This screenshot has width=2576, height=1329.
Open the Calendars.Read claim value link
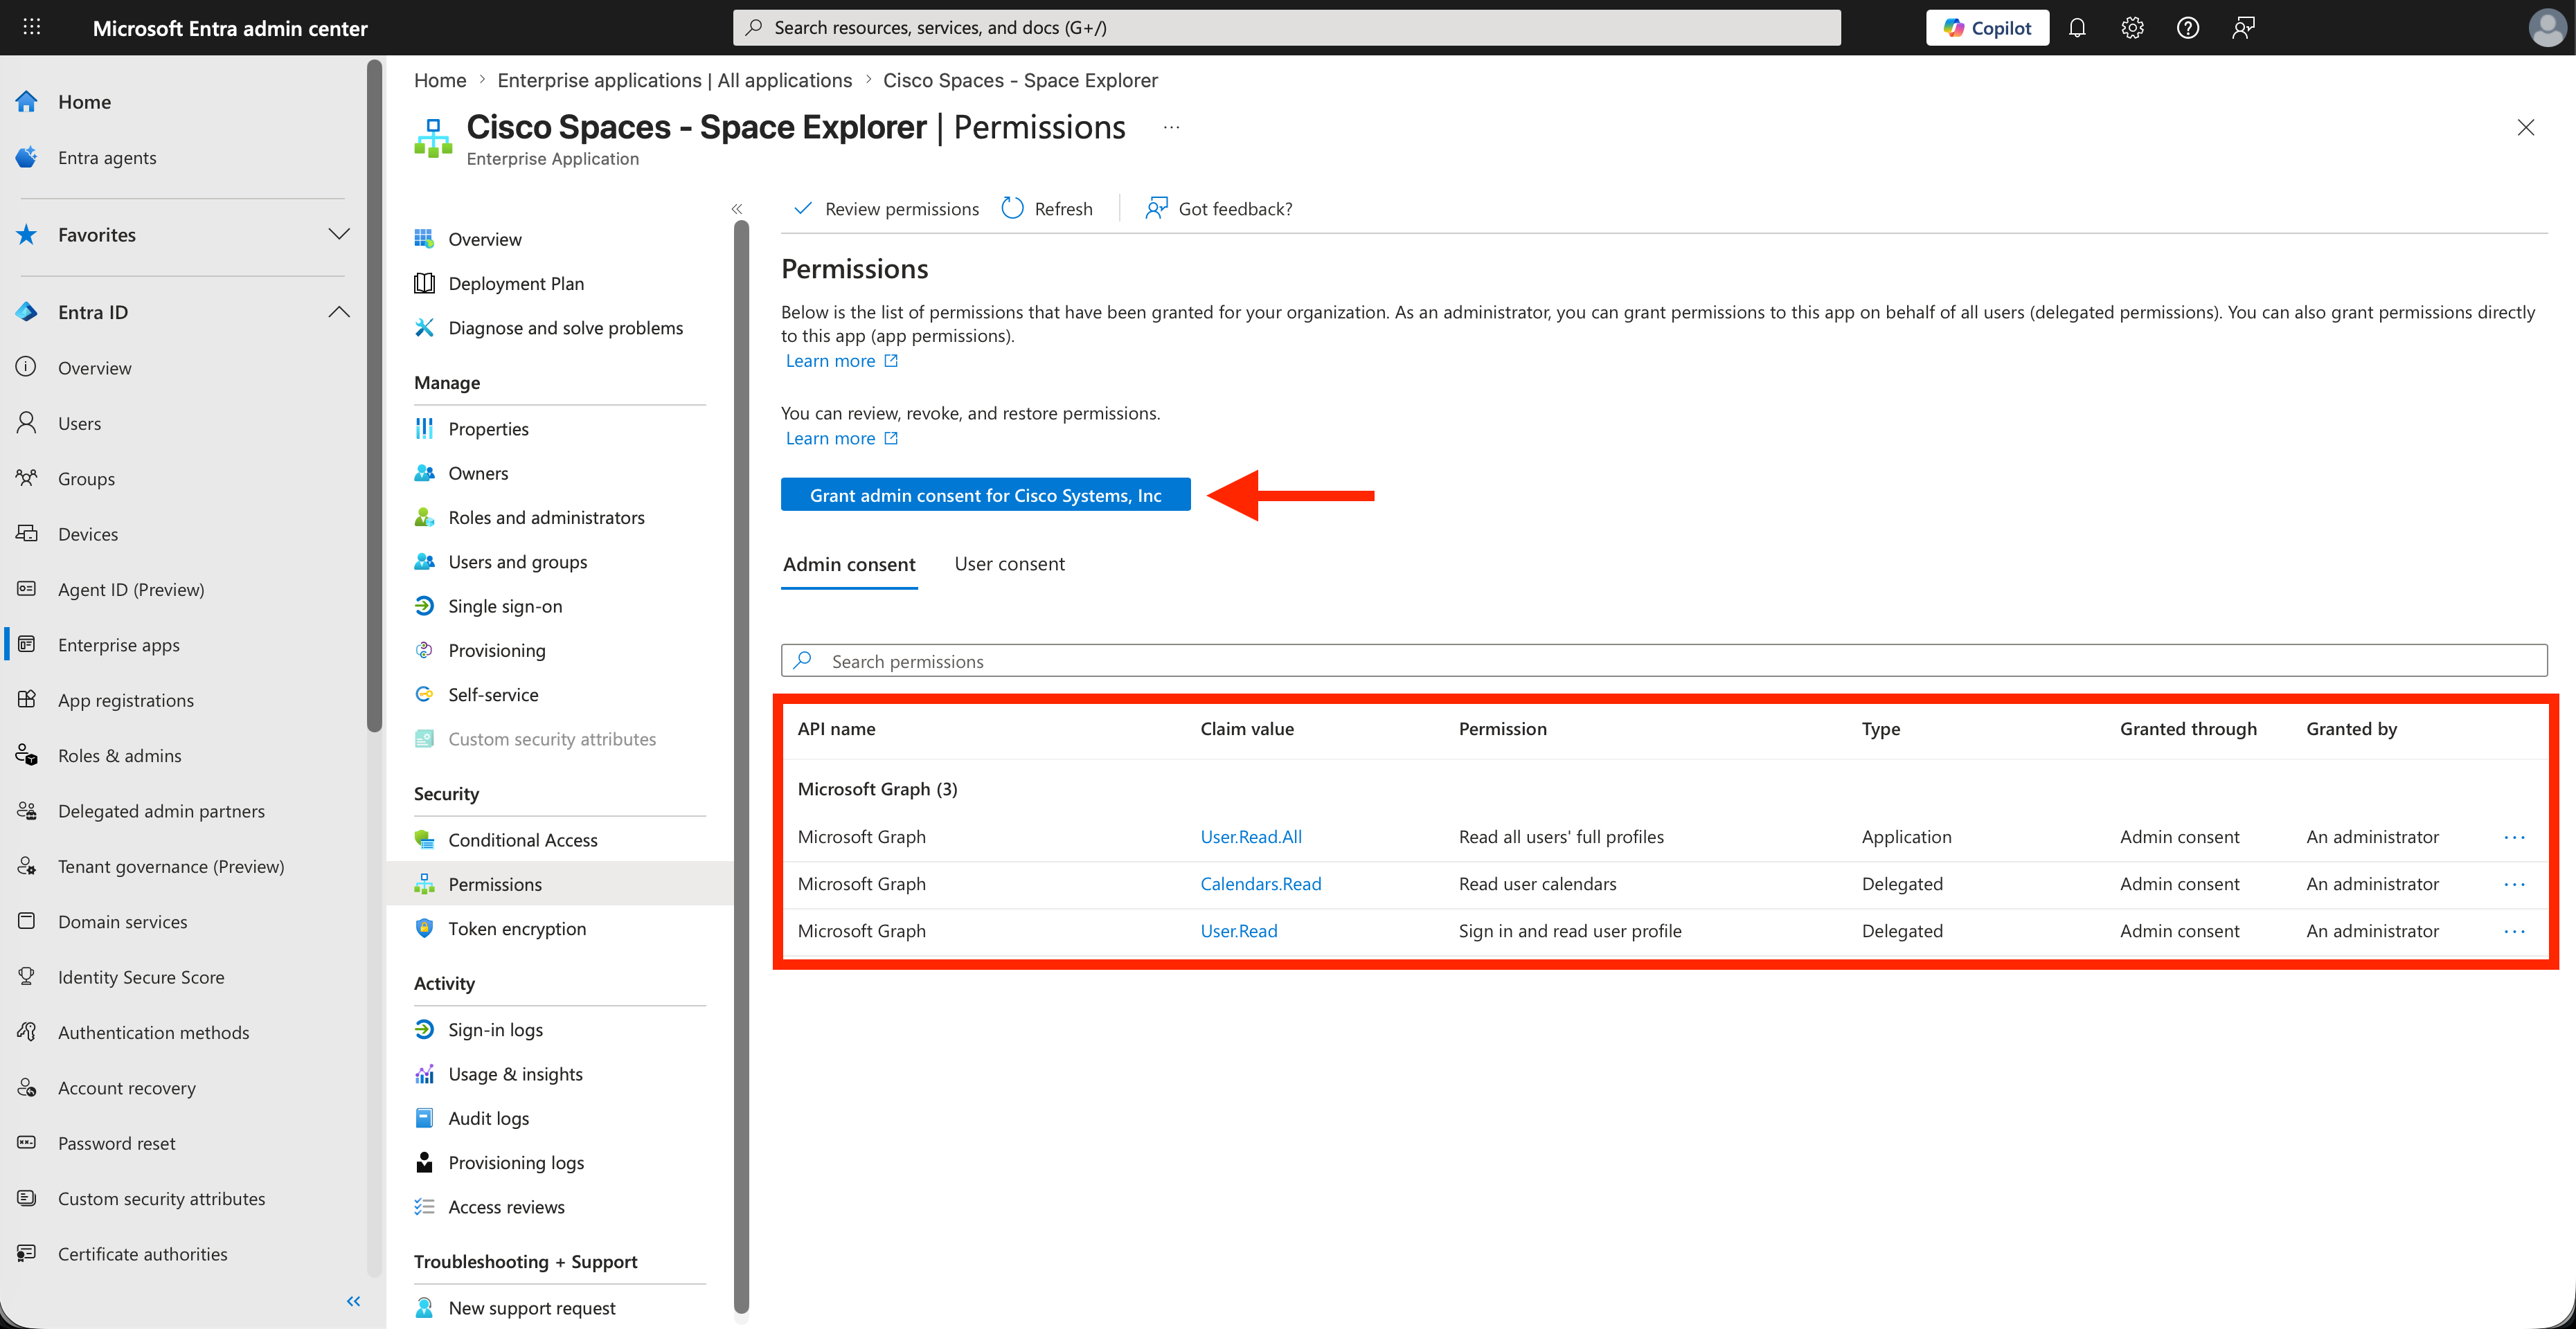click(1260, 883)
